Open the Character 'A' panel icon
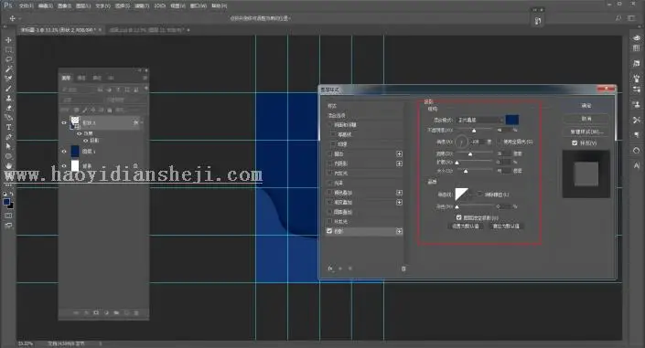 coord(637,165)
